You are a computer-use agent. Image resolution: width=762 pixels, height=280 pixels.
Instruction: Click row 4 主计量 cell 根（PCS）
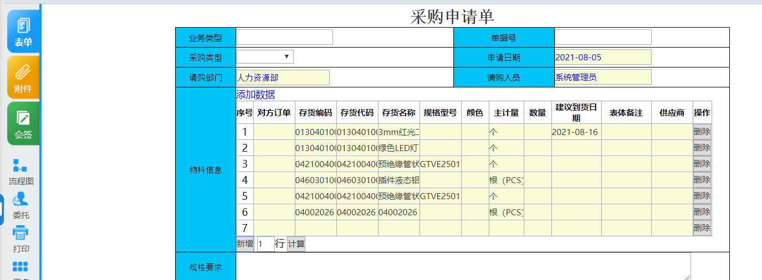[507, 180]
